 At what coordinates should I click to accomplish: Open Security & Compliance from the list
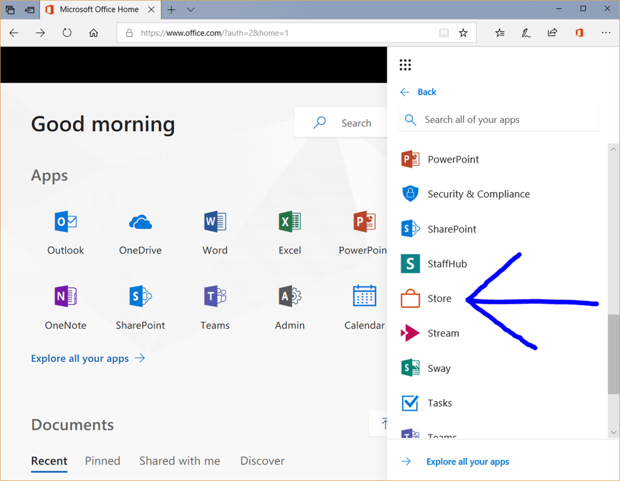point(464,194)
